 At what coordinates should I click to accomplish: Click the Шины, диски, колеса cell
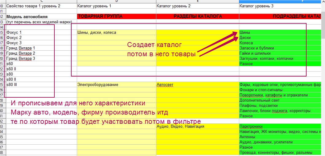[116, 32]
